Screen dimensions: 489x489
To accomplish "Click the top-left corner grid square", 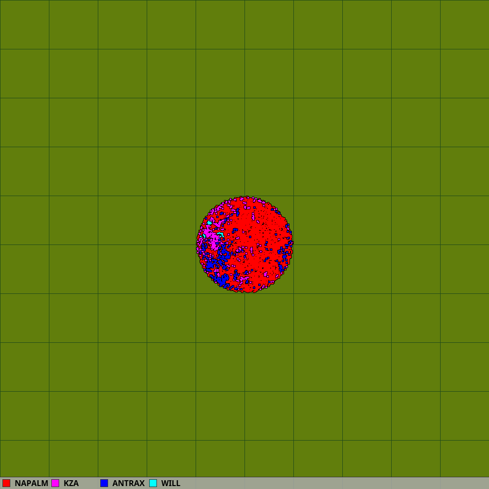I will [x=24, y=24].
